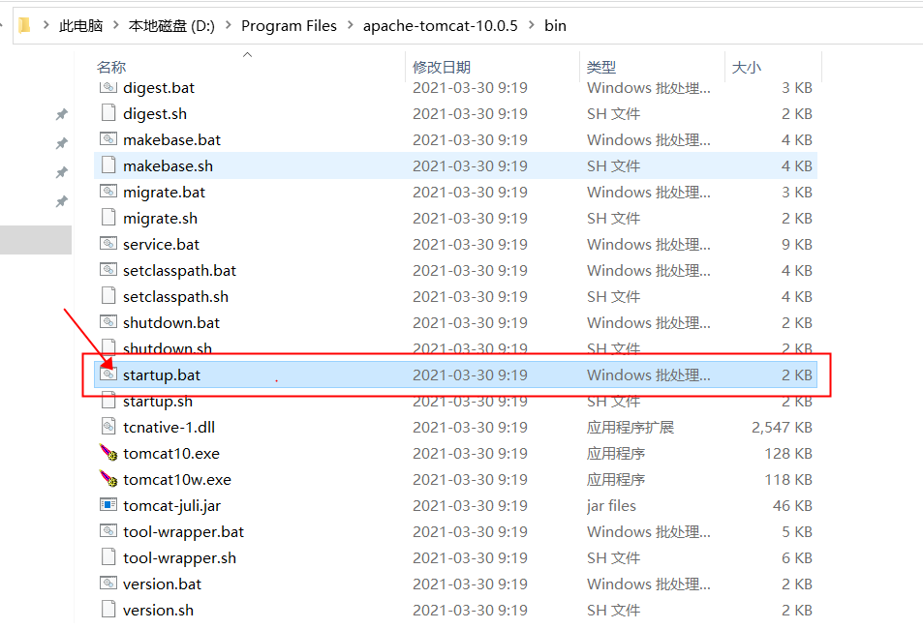
Task: Sort files by 类型 column header
Action: click(601, 67)
